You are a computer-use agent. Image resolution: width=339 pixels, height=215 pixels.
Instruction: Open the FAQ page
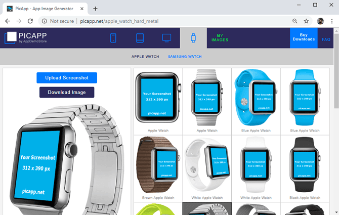[326, 39]
